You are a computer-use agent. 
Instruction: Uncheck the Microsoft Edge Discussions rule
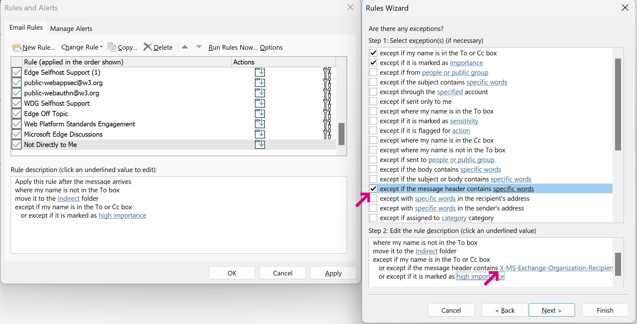(17, 134)
